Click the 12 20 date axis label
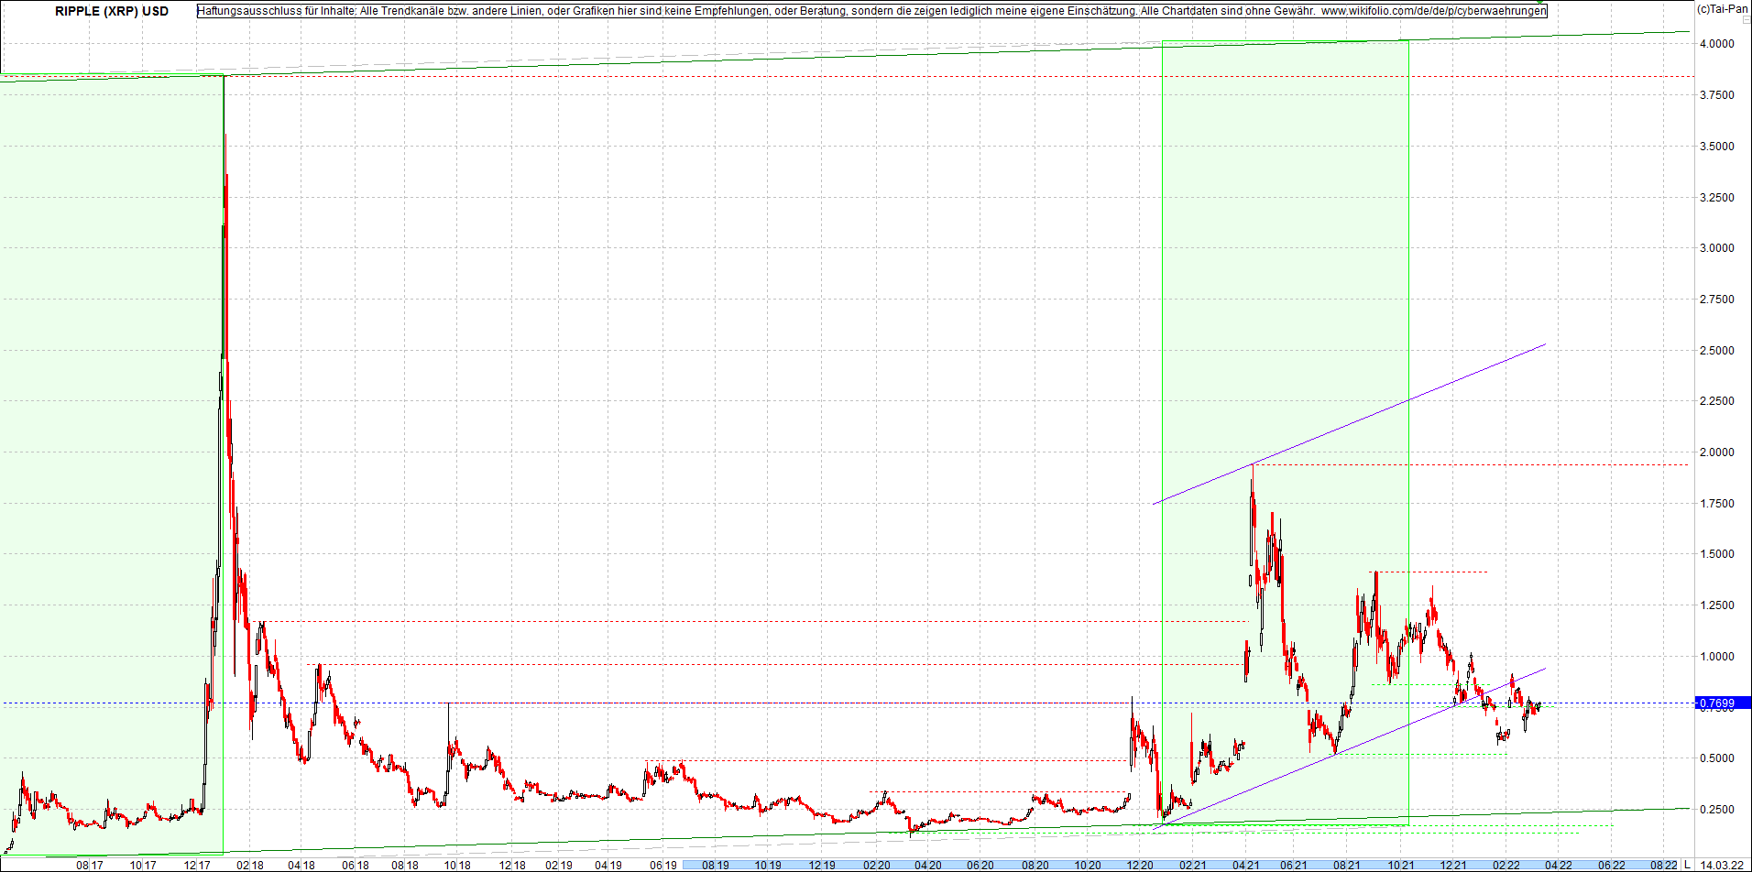This screenshot has height=872, width=1752. tap(1140, 865)
